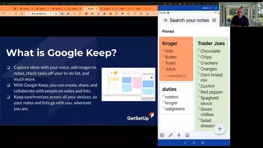Viewport: 263px width, 148px height.
Task: Tap the phone's back navigation arrow
Action: click(x=185, y=143)
